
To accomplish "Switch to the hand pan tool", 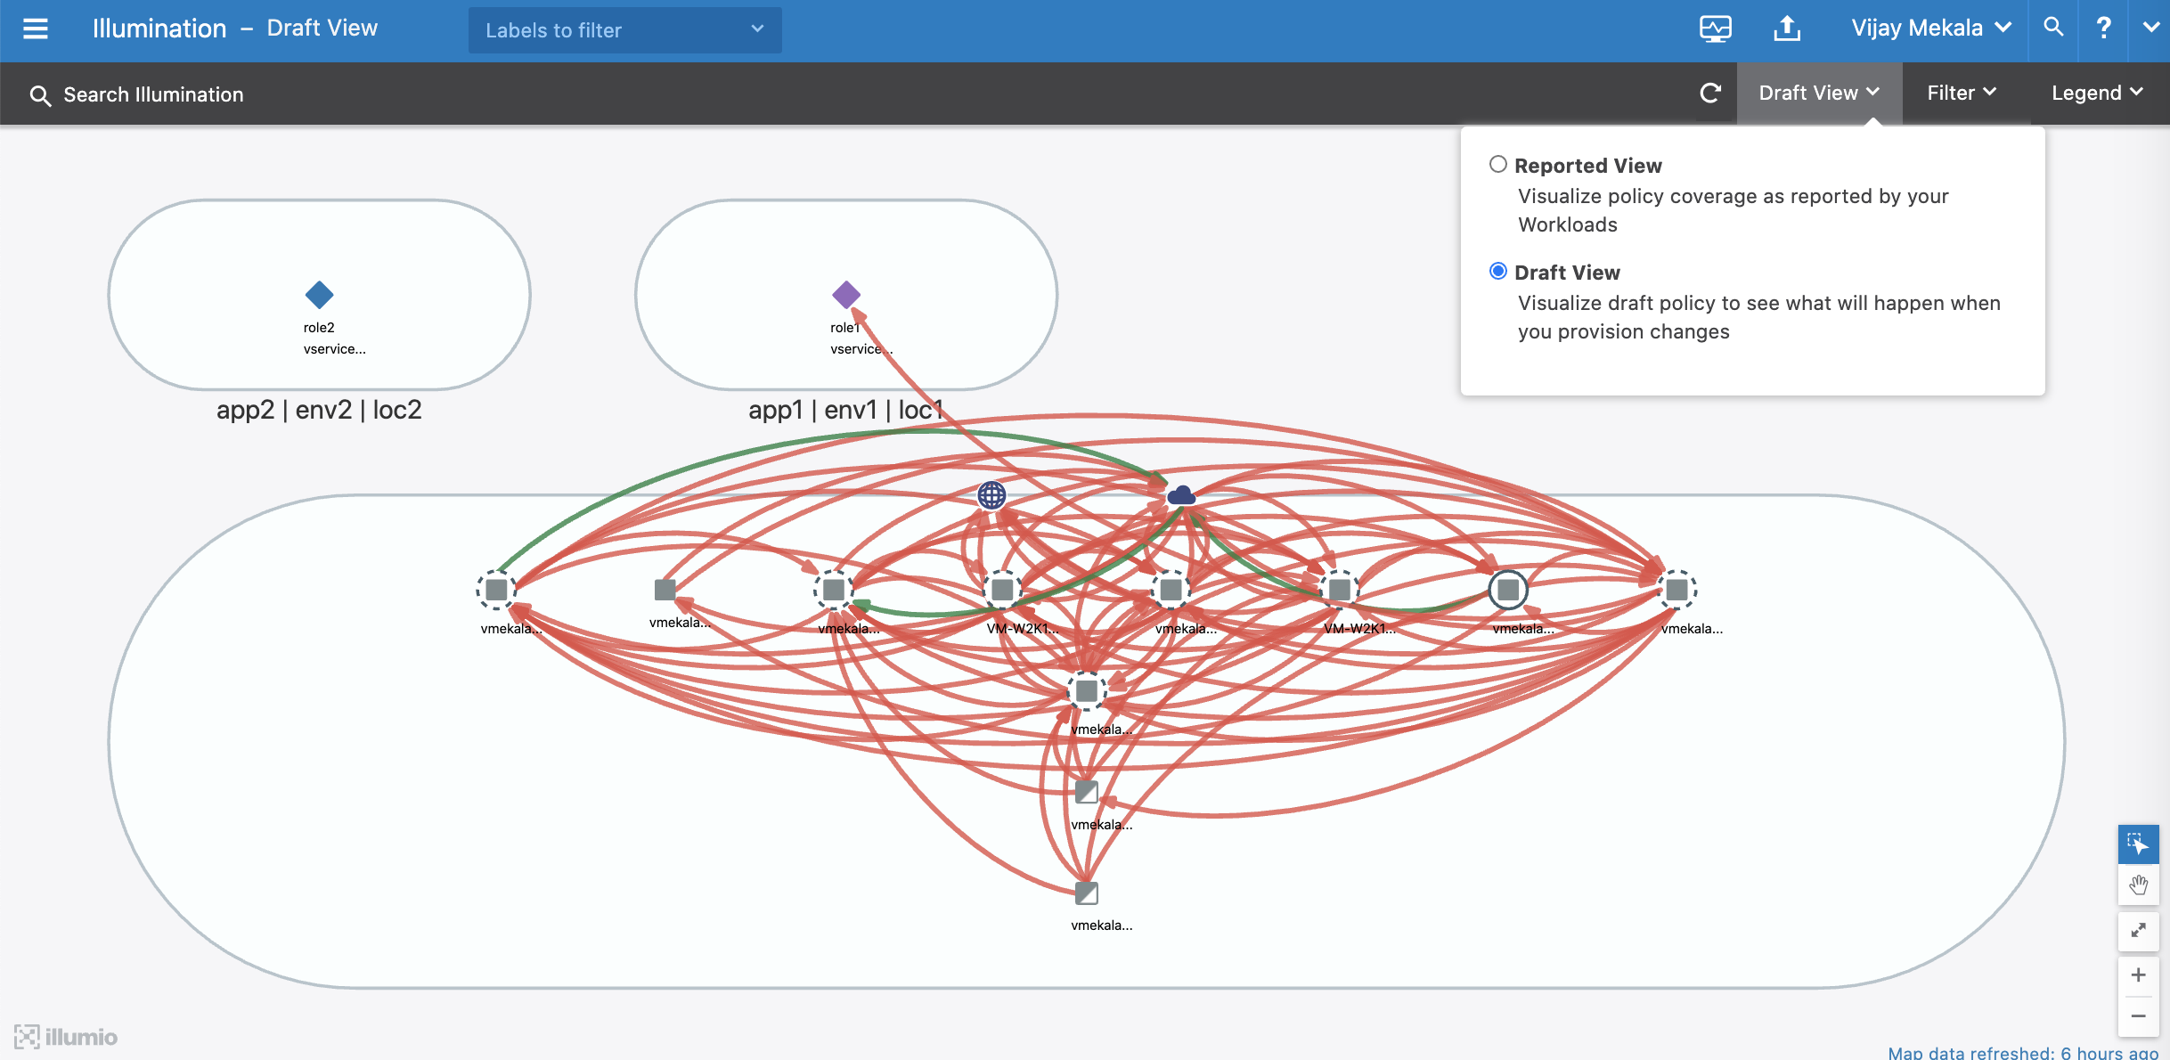I will (x=2137, y=885).
